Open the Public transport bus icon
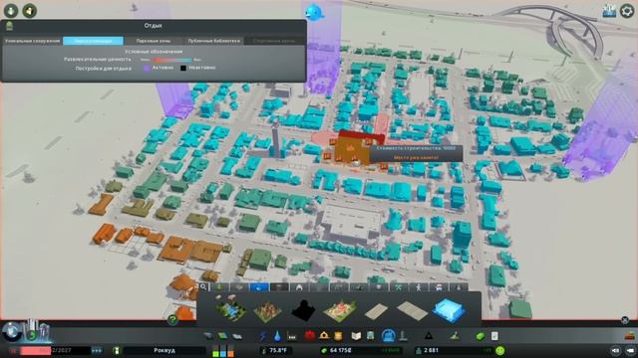This screenshot has height=358, width=638. coord(371,336)
